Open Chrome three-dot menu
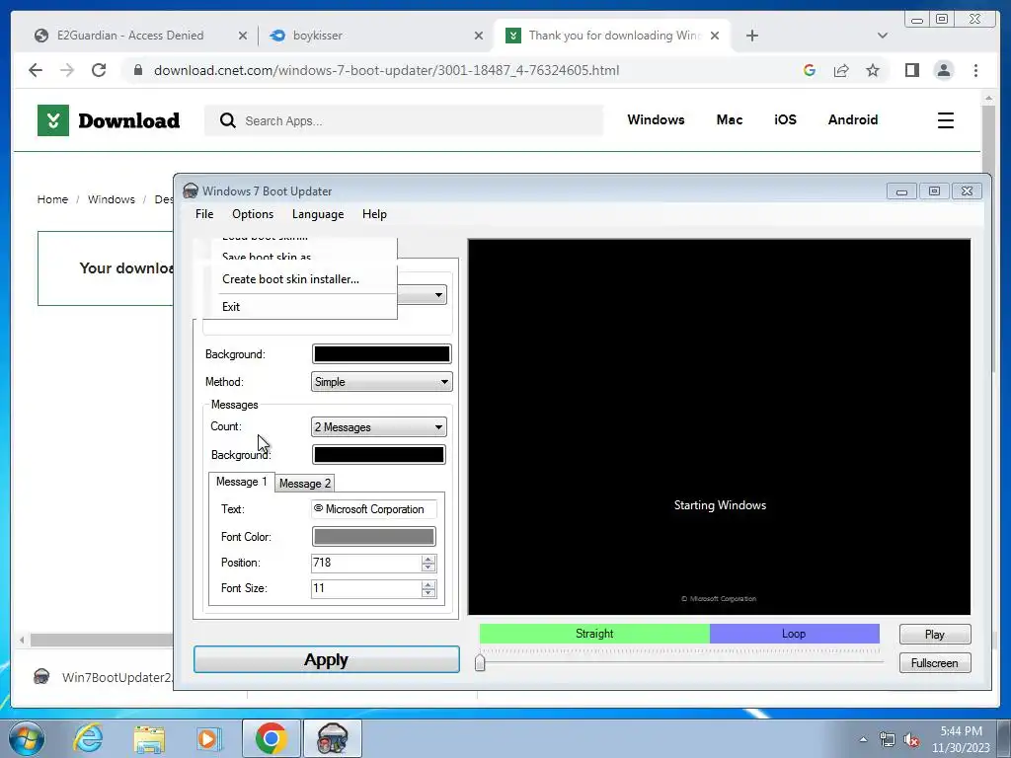 [x=975, y=70]
